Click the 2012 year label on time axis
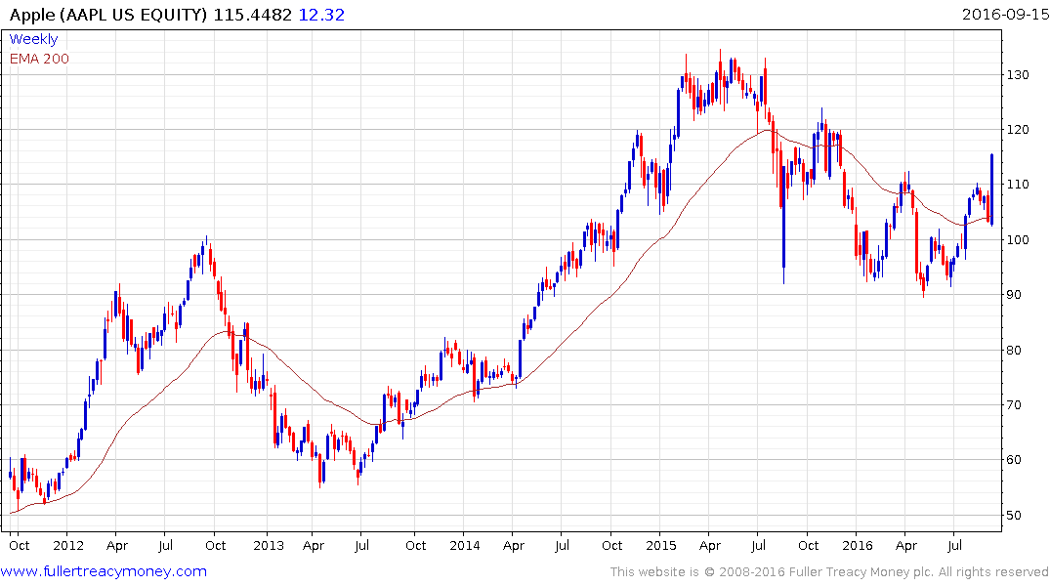Viewport: 1050px width, 586px height. tap(68, 545)
